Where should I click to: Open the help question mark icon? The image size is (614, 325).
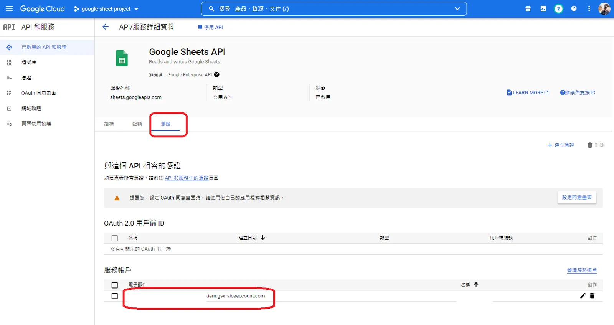point(574,8)
